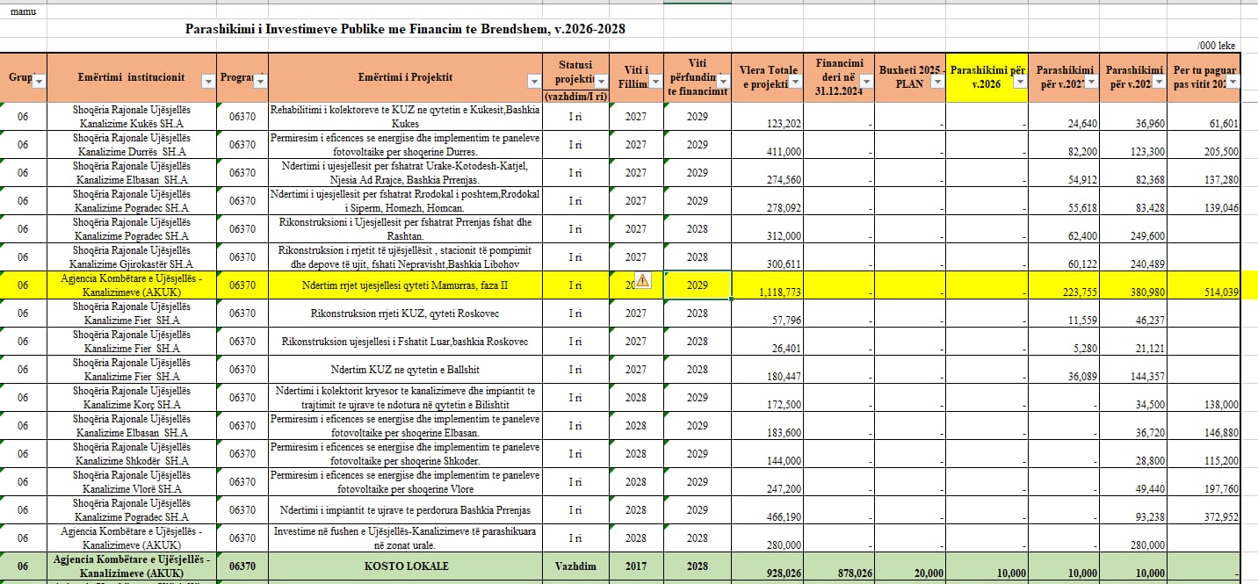
Task: Select cell Kanalizime Durrës SH.A institution
Action: (132, 144)
